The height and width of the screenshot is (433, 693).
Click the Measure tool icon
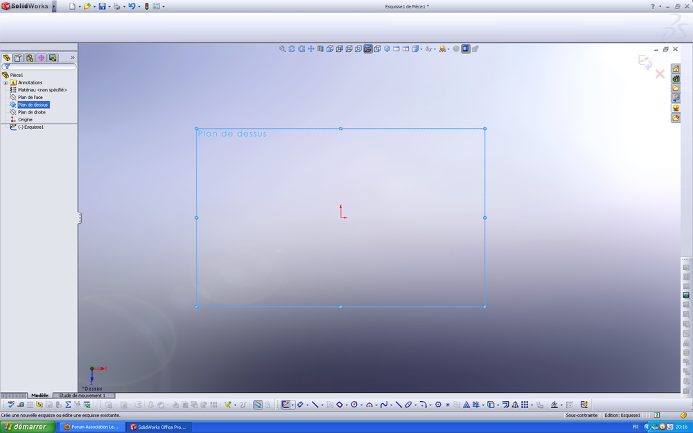click(21, 405)
